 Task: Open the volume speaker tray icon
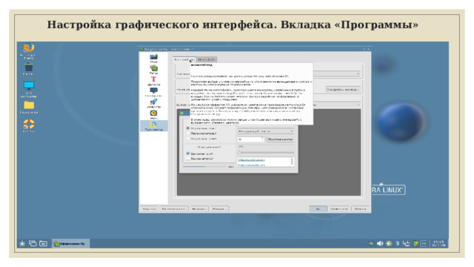pyautogui.click(x=380, y=243)
